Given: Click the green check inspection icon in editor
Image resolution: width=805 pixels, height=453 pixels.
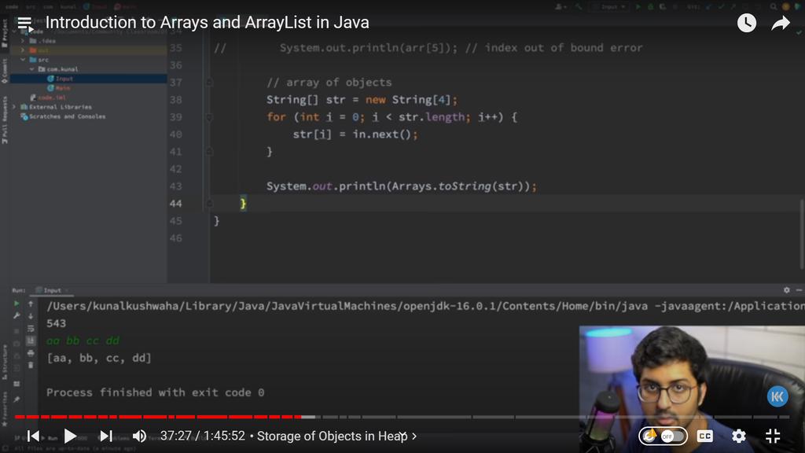Looking at the screenshot, I should tap(799, 32).
